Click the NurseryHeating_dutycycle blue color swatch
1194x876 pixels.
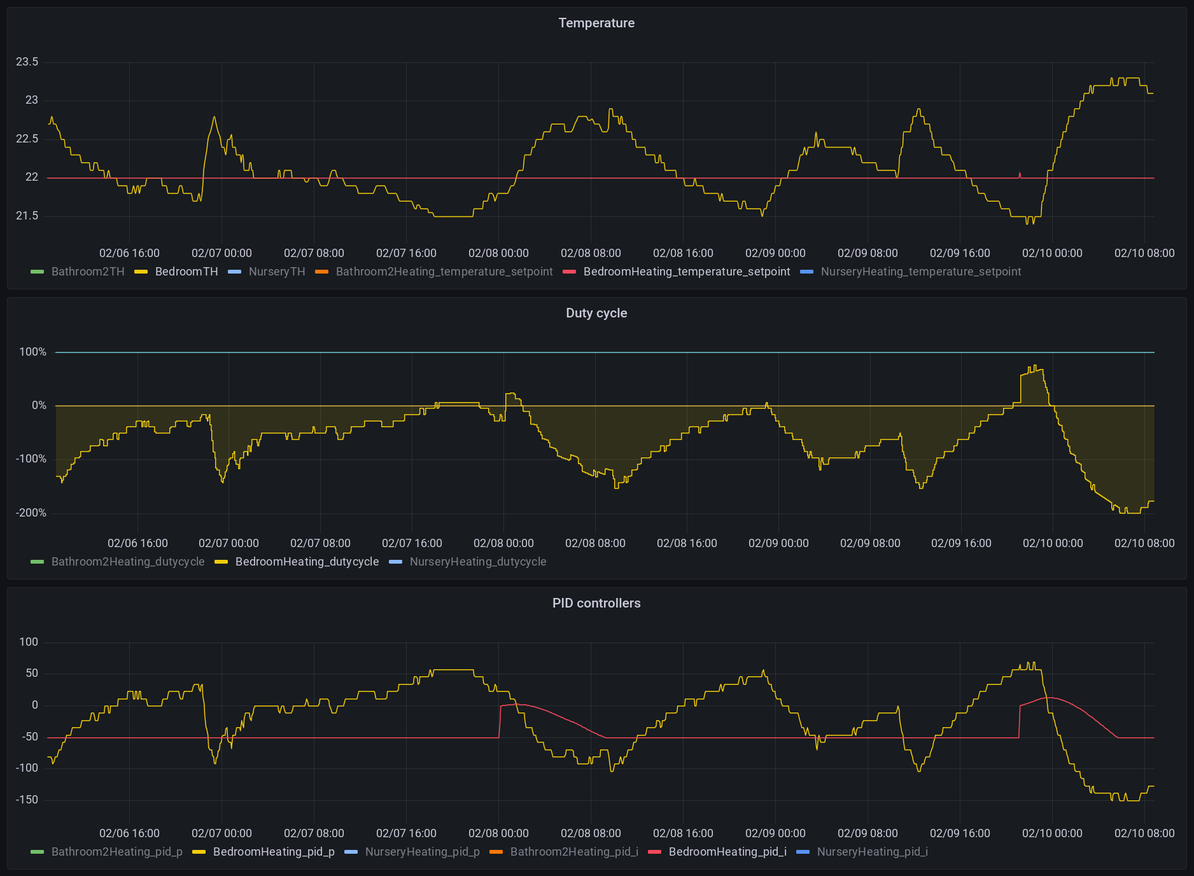click(396, 562)
